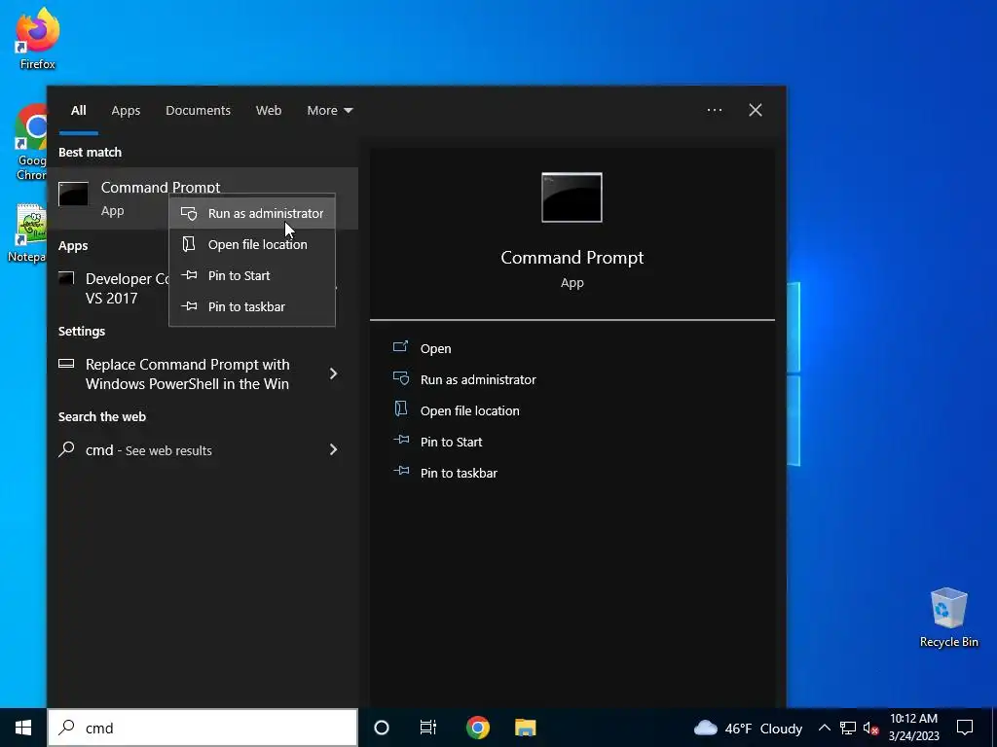997x747 pixels.
Task: Click Open in the right details pane
Action: coord(435,349)
